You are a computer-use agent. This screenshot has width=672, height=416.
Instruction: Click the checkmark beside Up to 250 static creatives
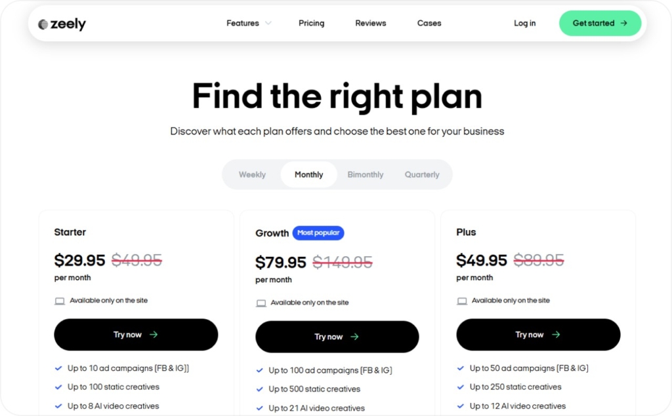click(x=461, y=387)
